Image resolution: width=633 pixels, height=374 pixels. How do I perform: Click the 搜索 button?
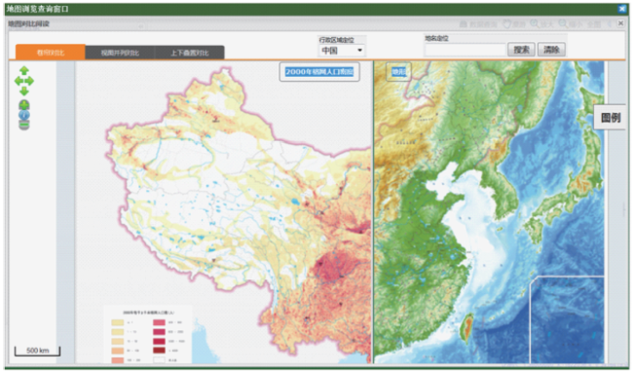(x=521, y=50)
